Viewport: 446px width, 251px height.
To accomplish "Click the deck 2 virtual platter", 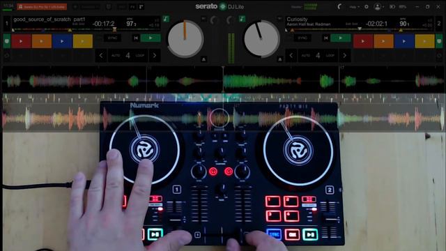I will 262,39.
